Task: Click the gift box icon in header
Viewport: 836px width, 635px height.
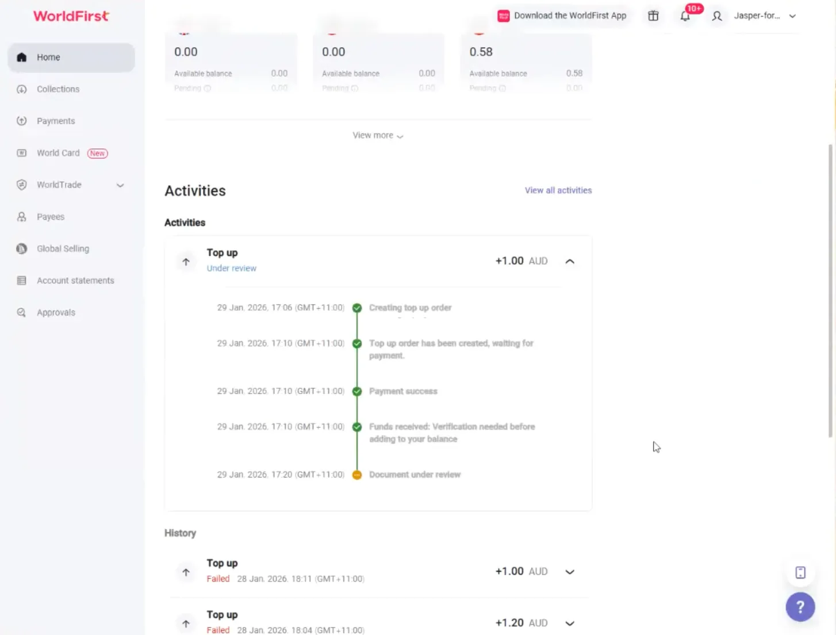Action: point(653,16)
